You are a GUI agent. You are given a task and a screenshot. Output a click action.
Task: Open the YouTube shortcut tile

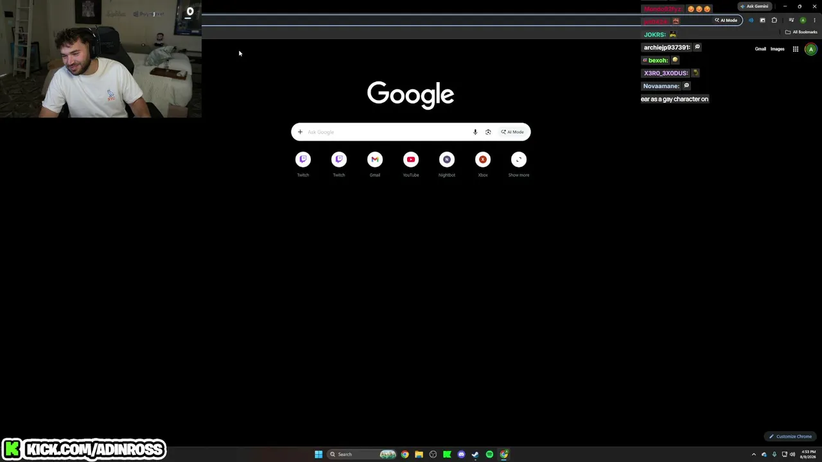[x=411, y=164]
